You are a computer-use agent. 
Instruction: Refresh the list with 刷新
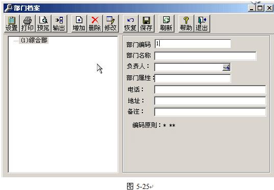(166, 23)
